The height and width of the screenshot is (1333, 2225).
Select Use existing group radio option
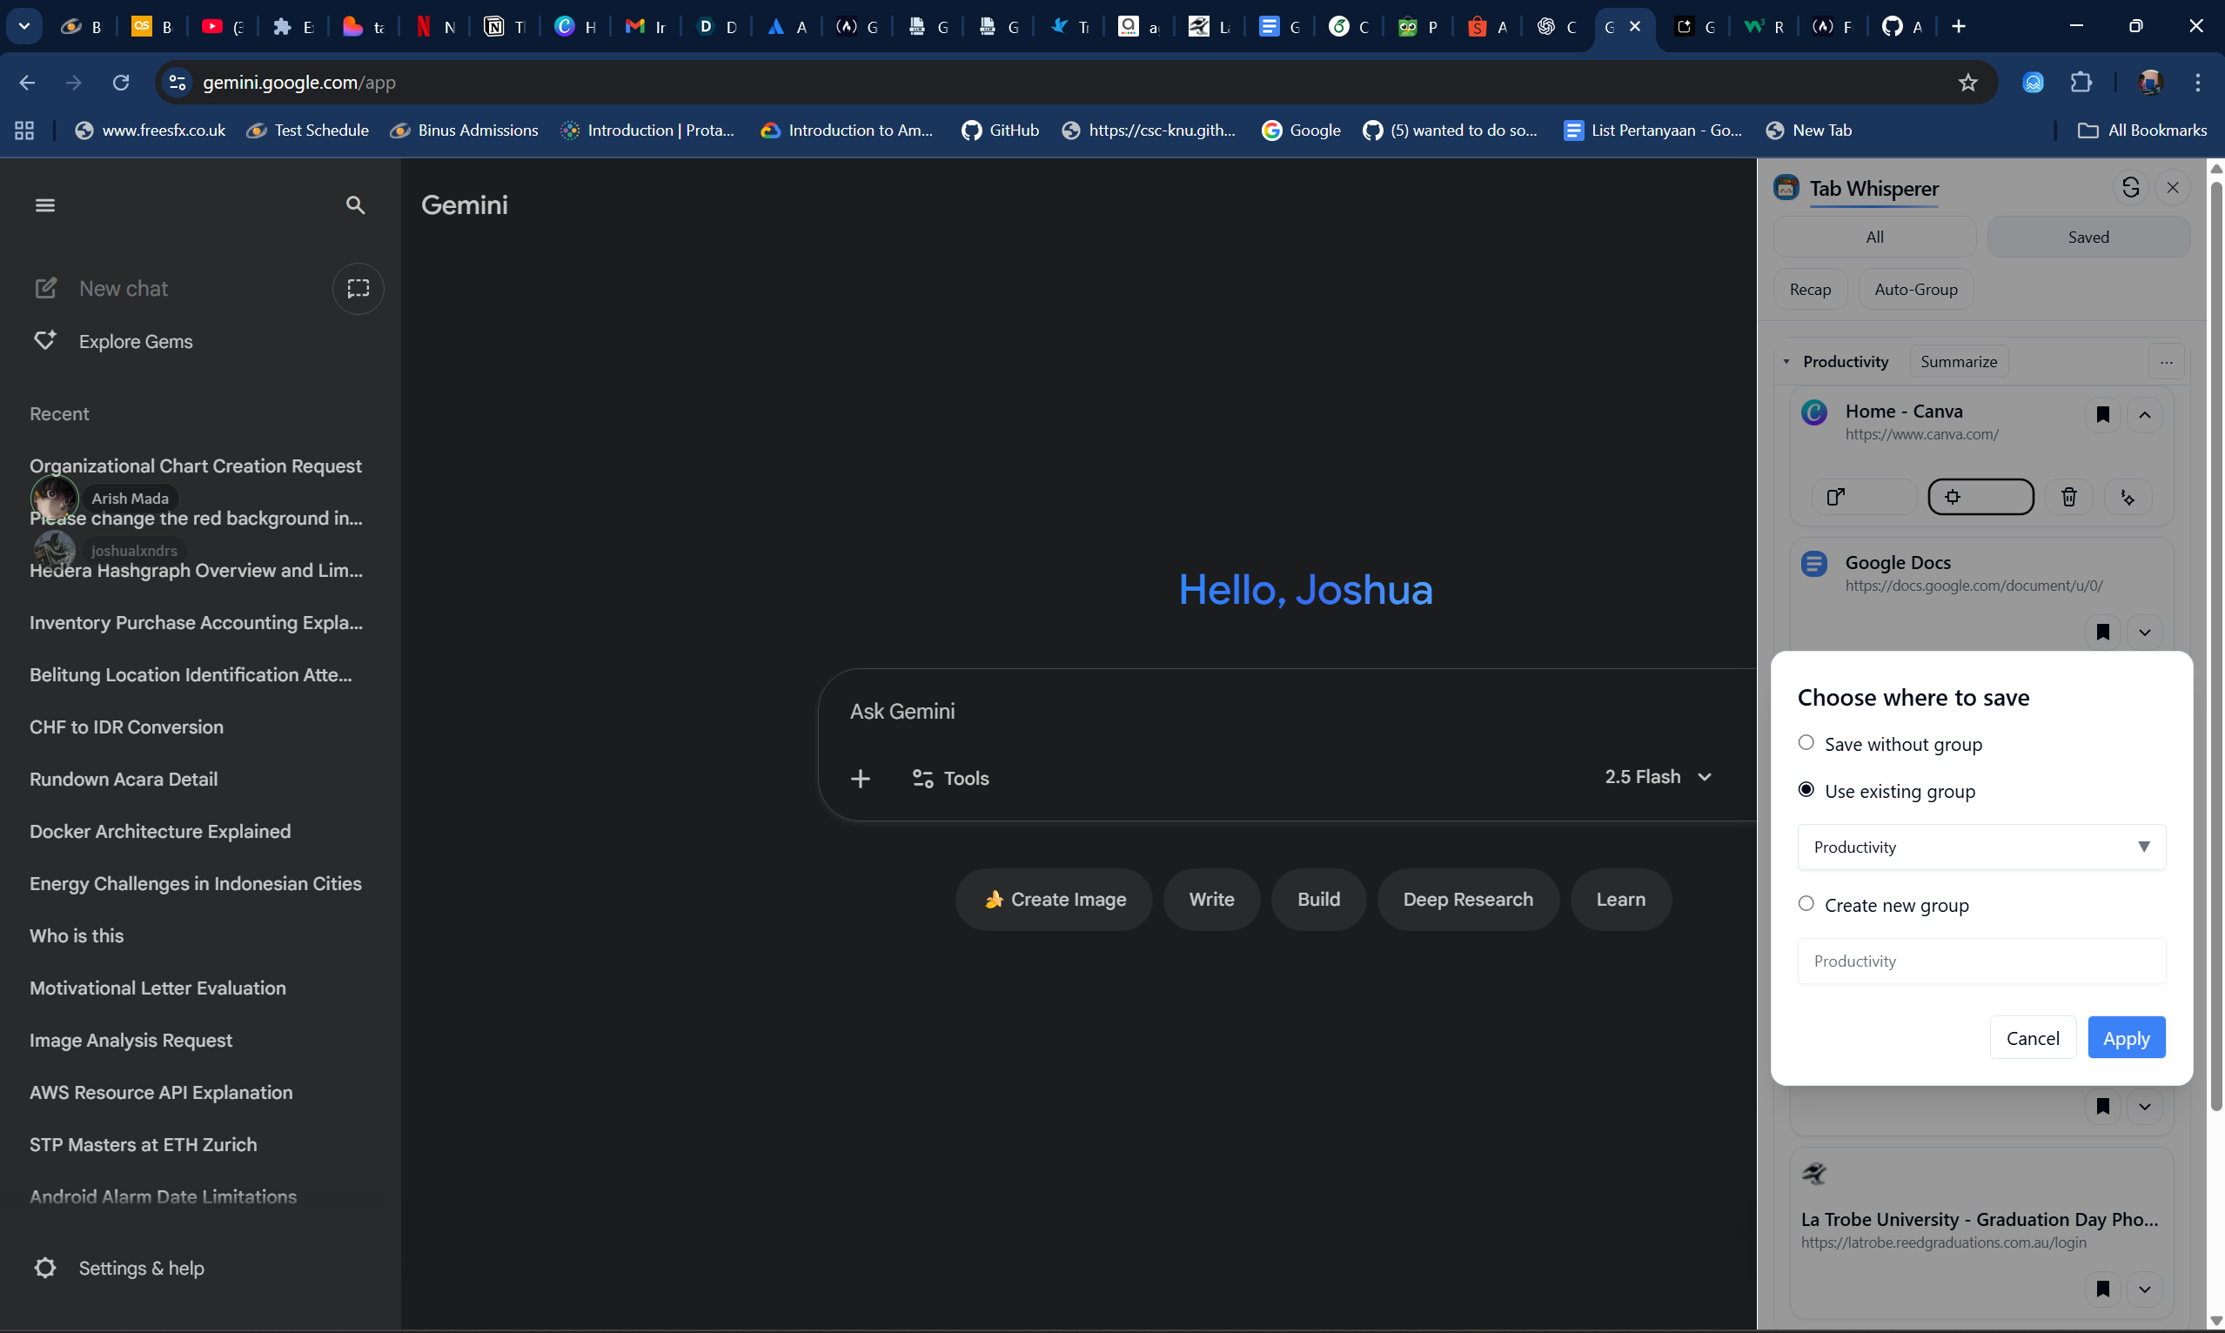[1806, 789]
